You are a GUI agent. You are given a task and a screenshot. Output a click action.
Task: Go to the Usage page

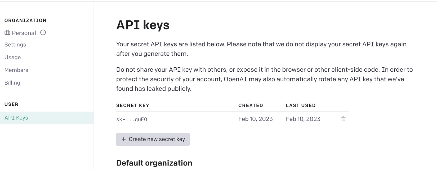12,57
